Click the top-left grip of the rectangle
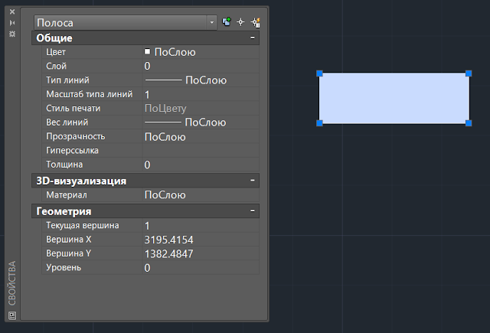The width and height of the screenshot is (490, 333). pyautogui.click(x=319, y=73)
